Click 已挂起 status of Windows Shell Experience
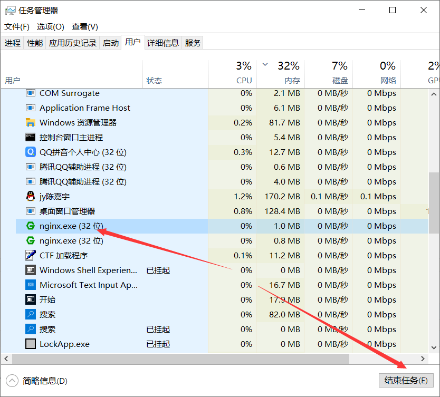The height and width of the screenshot is (397, 440). [158, 270]
